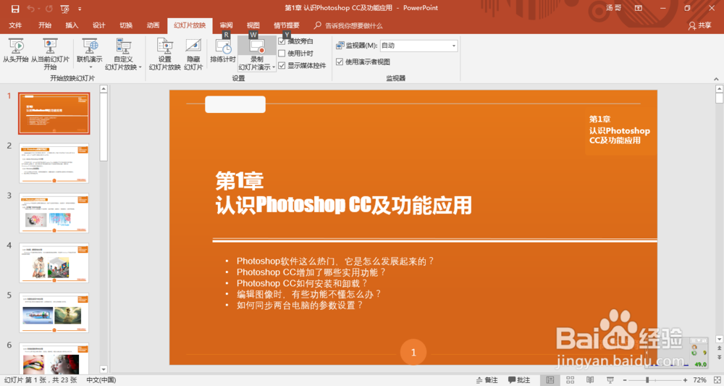The image size is (724, 386).
Task: Open the Monitor (监视器) combo box
Action: (418, 45)
